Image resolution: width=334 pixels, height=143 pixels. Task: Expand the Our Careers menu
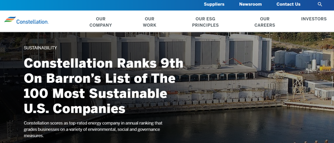click(x=265, y=22)
